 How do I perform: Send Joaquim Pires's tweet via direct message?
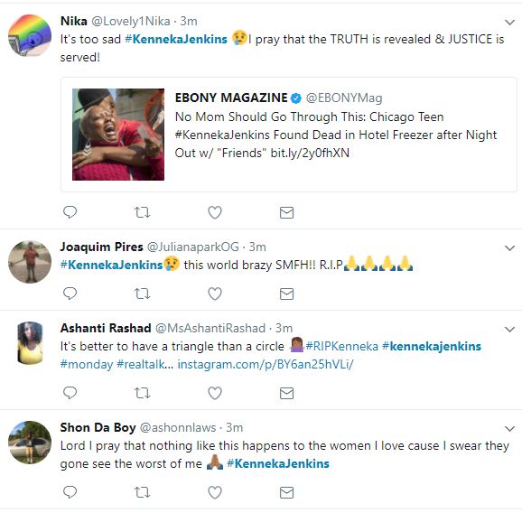(x=286, y=294)
